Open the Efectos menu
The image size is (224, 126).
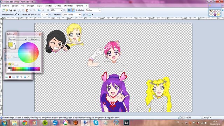point(58,6)
